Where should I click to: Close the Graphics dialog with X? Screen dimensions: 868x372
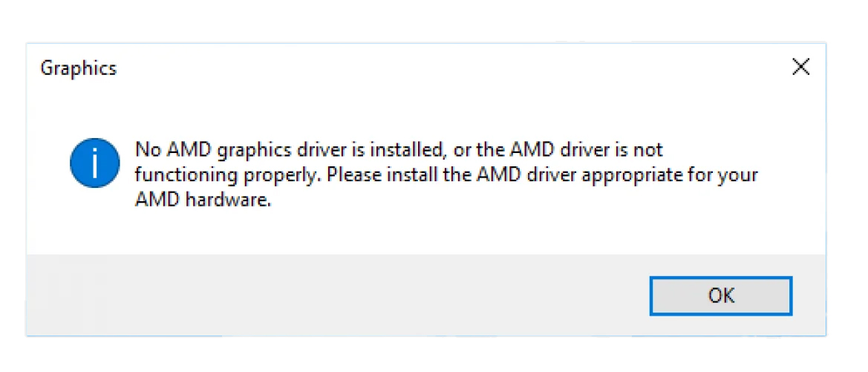pyautogui.click(x=800, y=68)
